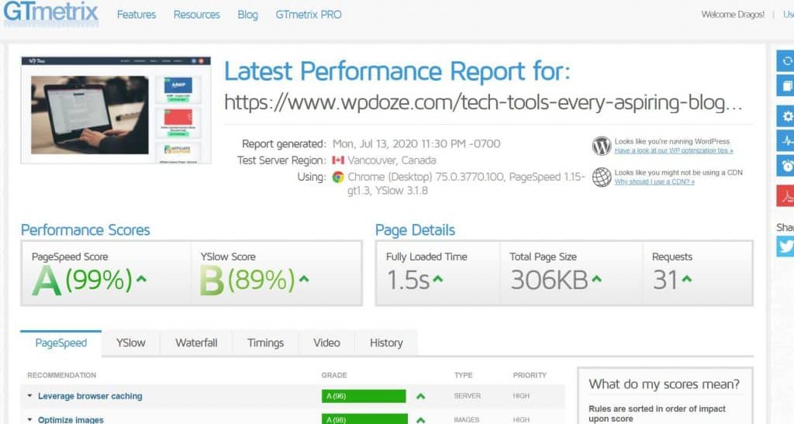Click the A (98) grade bar
Screen dimensions: 794x424
(364, 419)
